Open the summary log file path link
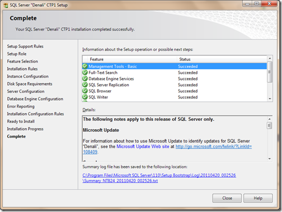Image resolution: width=282 pixels, height=212 pixels. [159, 178]
